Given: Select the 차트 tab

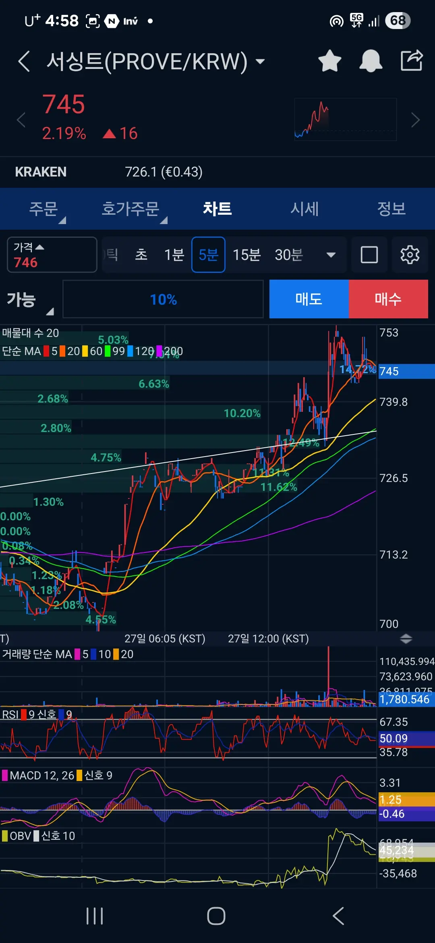Looking at the screenshot, I should point(217,209).
